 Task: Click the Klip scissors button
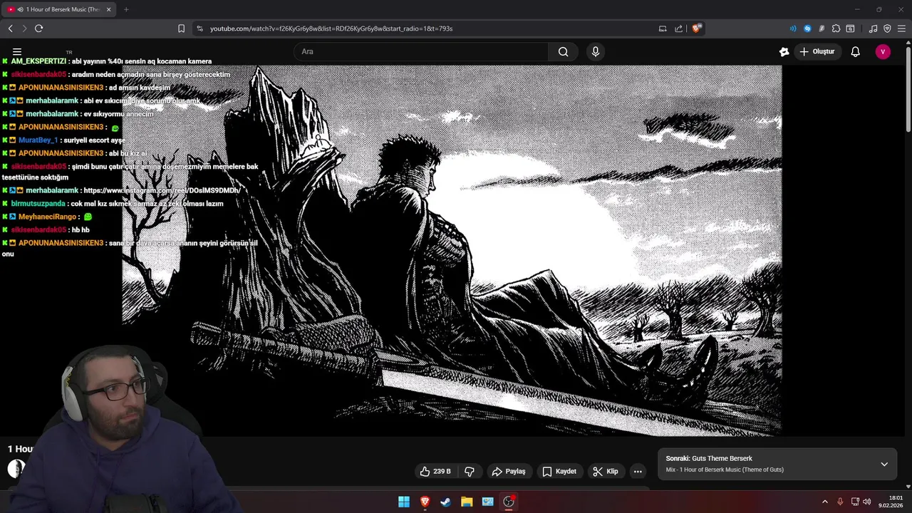point(605,471)
